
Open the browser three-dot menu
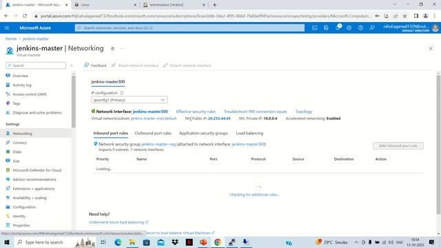click(x=435, y=16)
